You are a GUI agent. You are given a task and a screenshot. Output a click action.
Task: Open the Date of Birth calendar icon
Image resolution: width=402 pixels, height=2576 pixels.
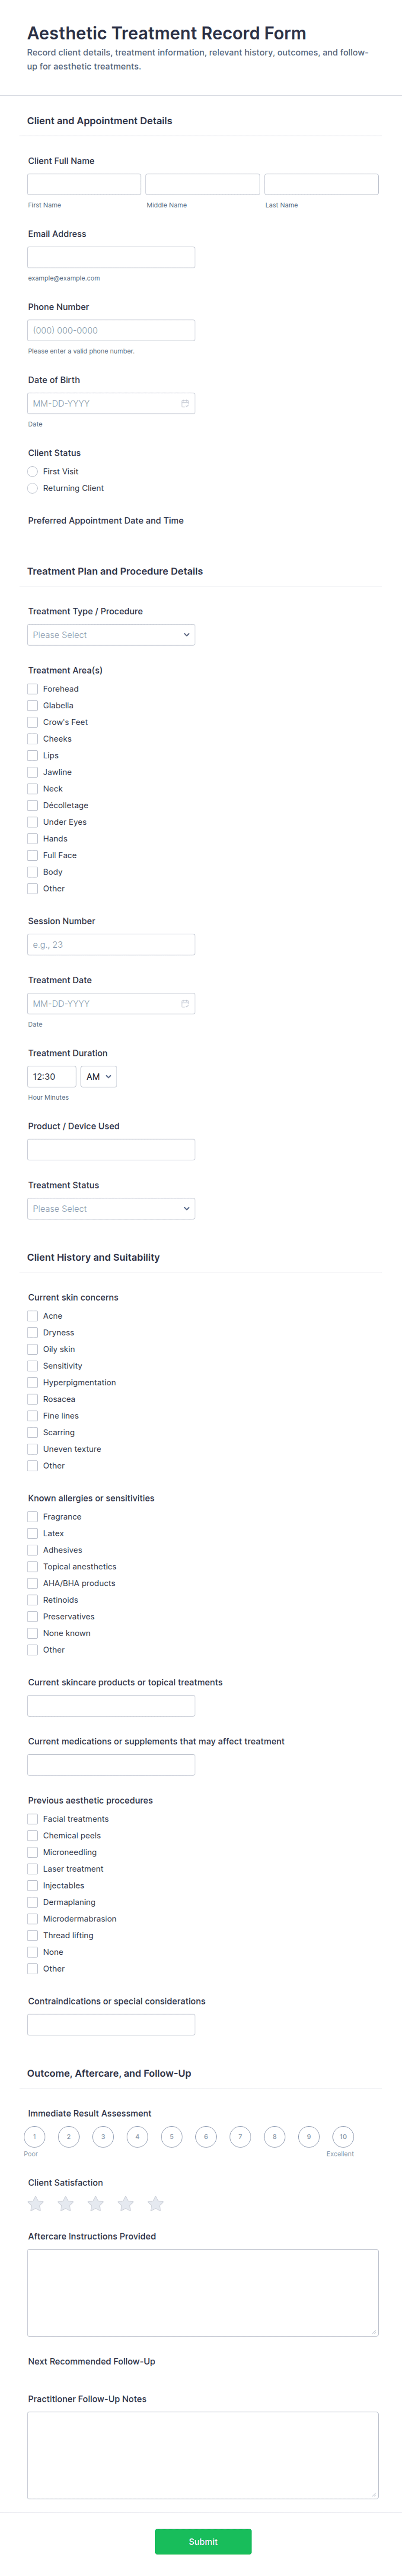(185, 404)
